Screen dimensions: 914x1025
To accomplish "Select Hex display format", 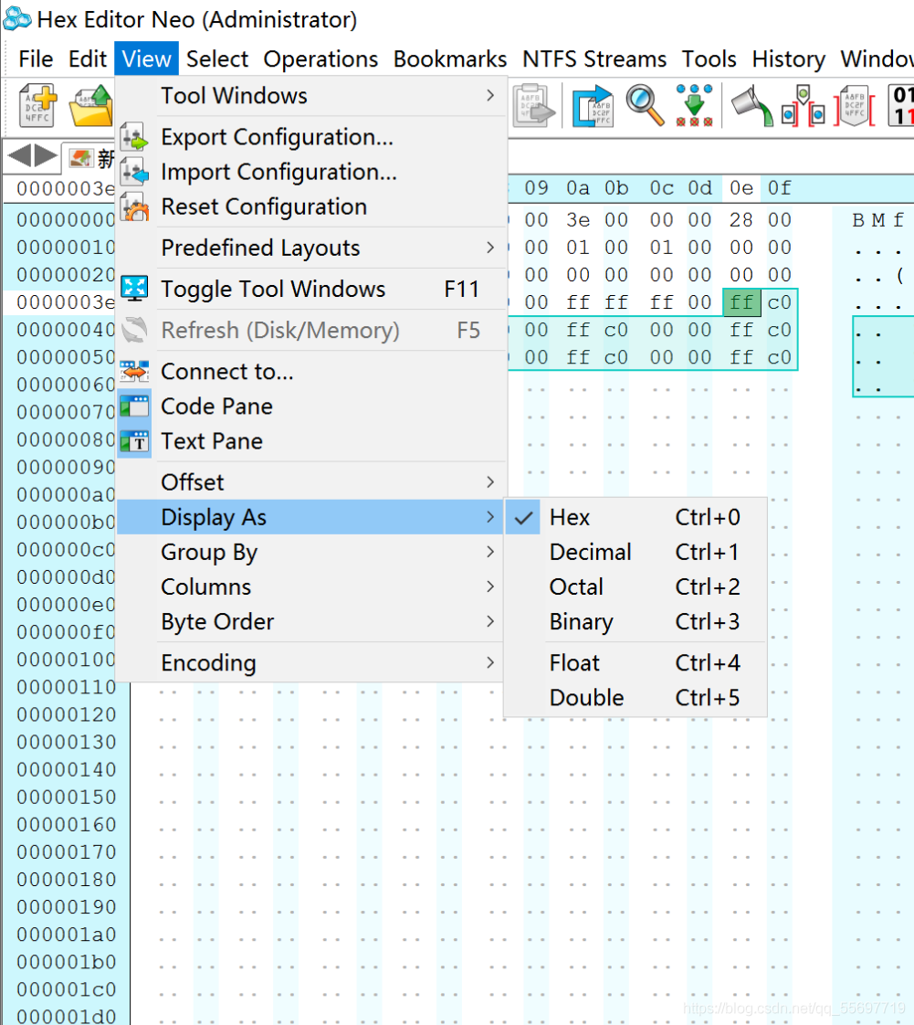I will pos(635,517).
